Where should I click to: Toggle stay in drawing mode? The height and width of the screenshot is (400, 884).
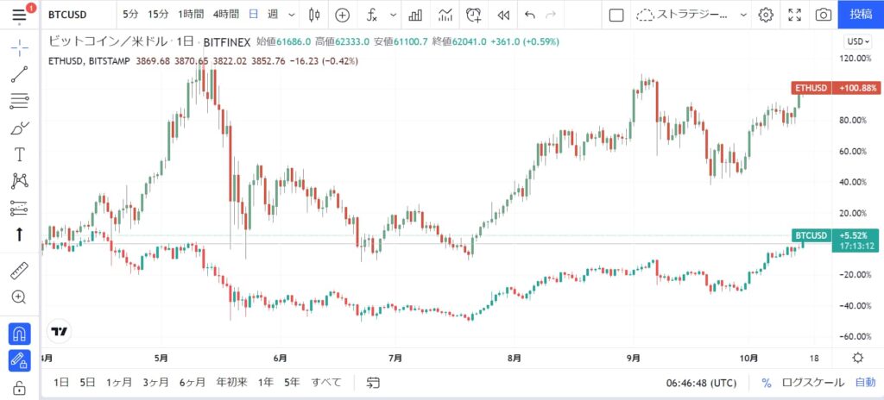19,360
